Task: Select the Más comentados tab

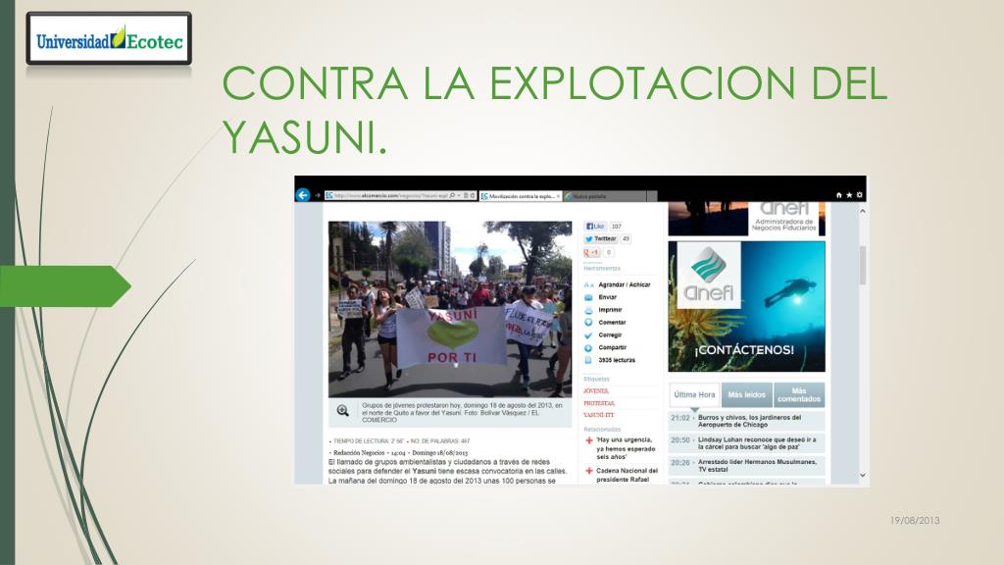Action: [799, 394]
